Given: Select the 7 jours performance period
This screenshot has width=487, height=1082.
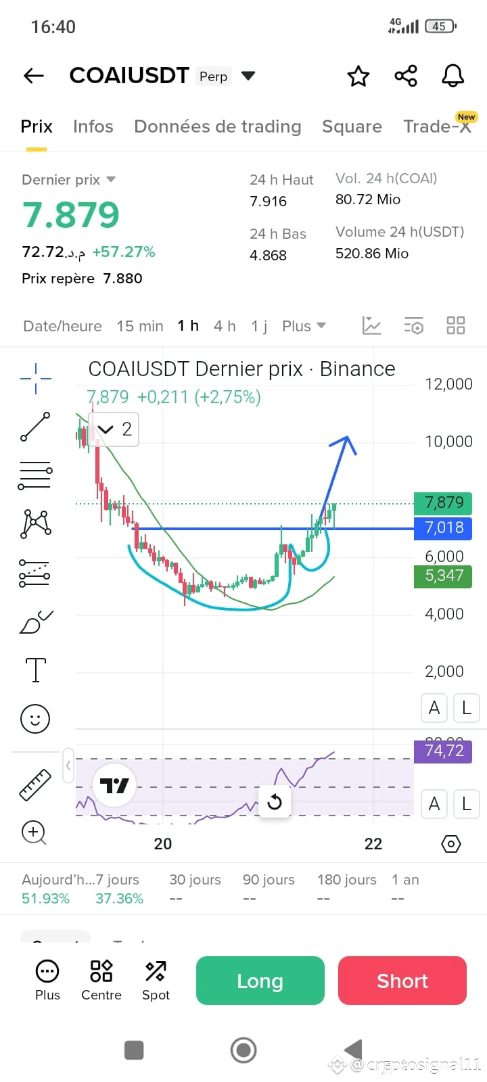Looking at the screenshot, I should pyautogui.click(x=119, y=889).
